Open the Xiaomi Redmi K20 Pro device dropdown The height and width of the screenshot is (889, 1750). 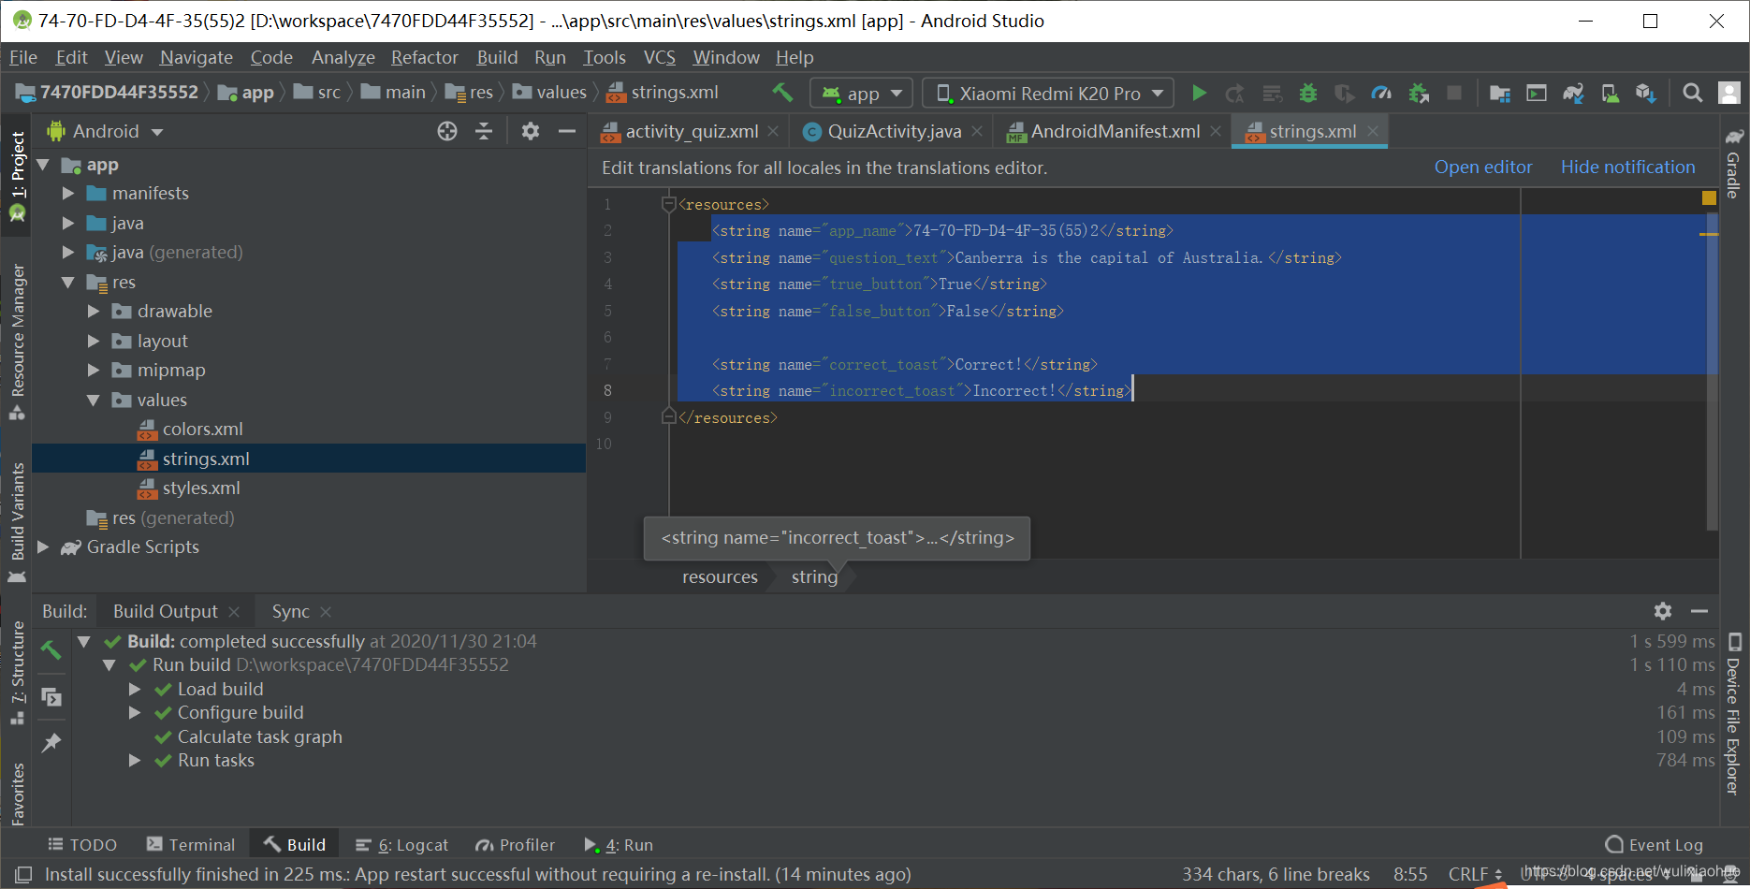click(1048, 93)
